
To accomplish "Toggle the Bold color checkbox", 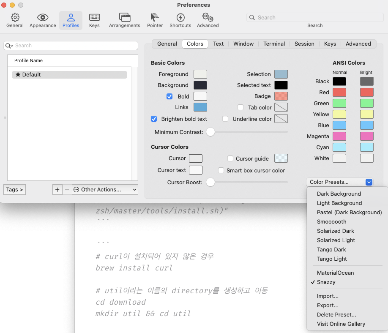I will tap(169, 96).
